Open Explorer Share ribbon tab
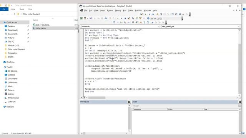This screenshot has height=138, width=246. pos(22,9)
